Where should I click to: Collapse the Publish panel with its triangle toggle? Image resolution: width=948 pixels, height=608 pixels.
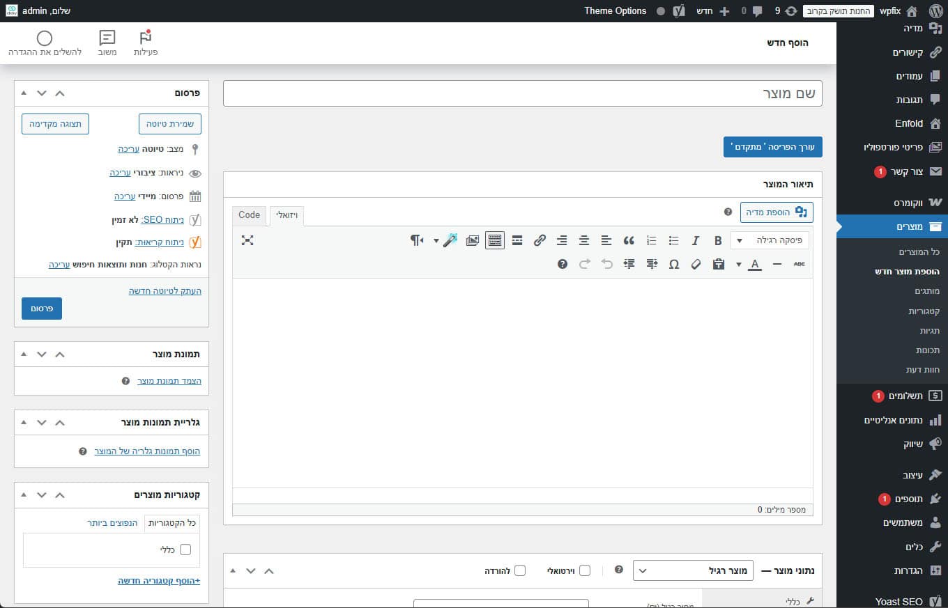tap(24, 93)
